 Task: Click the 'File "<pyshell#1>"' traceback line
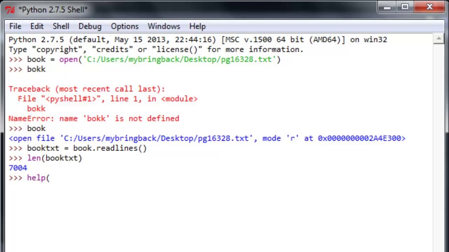(108, 99)
